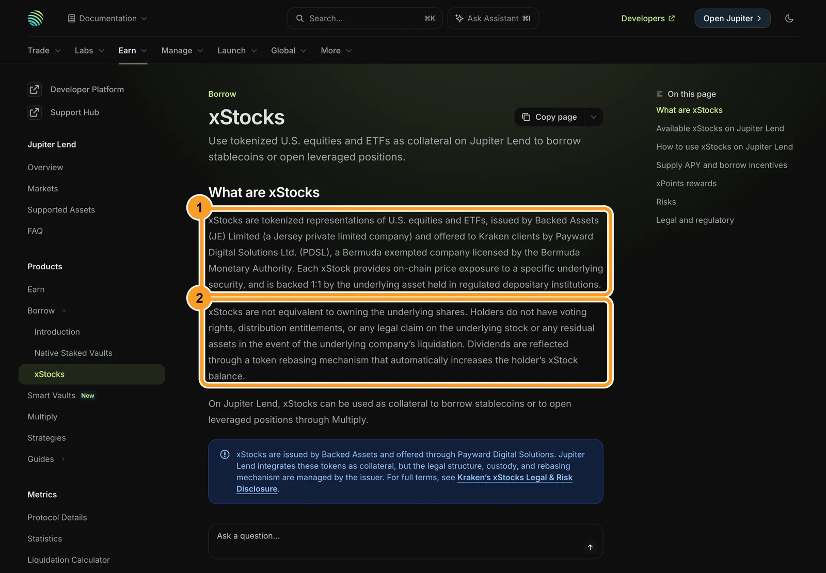Viewport: 826px width, 573px height.
Task: Open the Developers external link
Action: tap(648, 19)
